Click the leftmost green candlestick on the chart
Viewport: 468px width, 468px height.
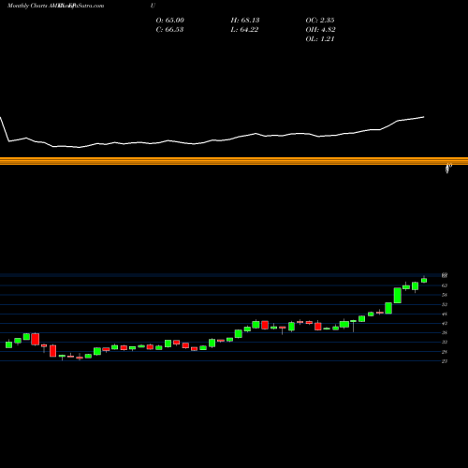[8, 344]
